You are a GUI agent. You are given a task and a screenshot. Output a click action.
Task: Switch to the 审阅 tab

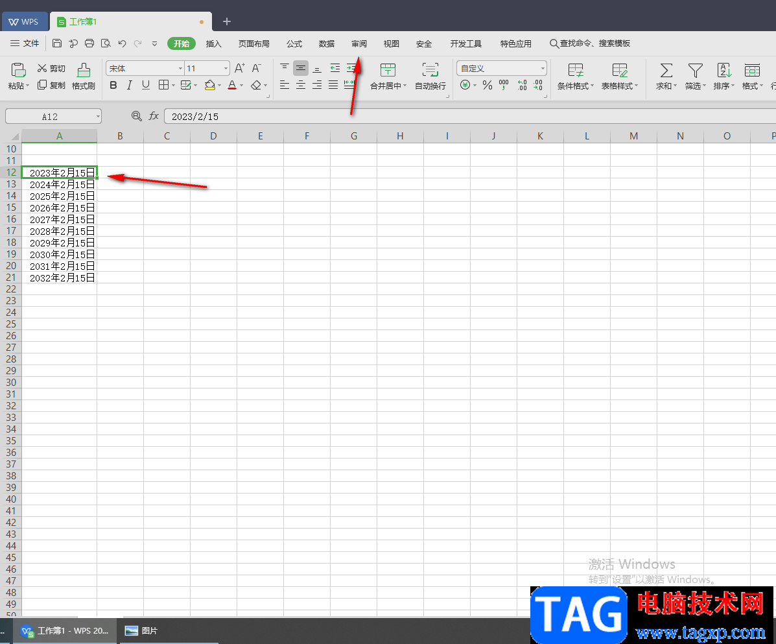359,43
